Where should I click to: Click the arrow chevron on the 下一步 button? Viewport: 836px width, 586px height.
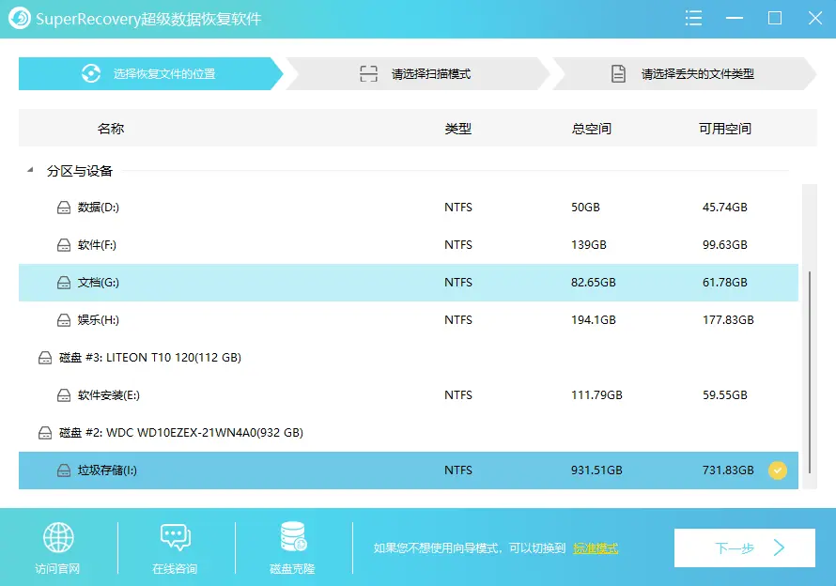(x=779, y=547)
